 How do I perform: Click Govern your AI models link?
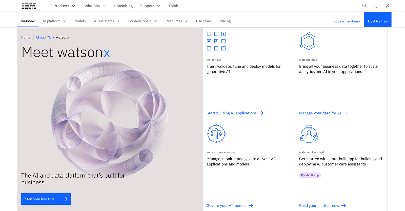point(230,205)
